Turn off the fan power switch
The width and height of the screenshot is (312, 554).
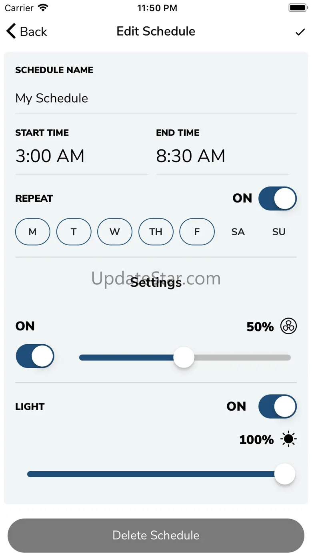coord(35,356)
